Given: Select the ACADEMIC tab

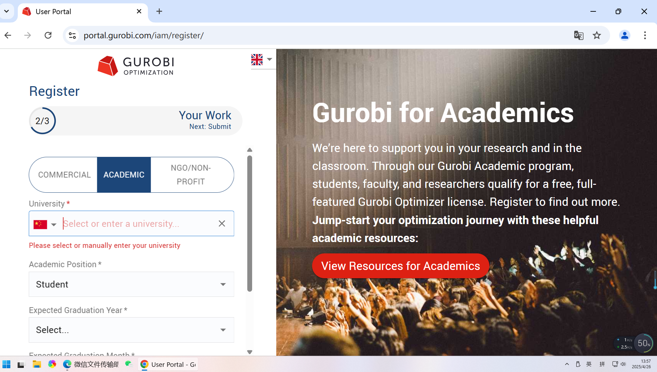Looking at the screenshot, I should (x=124, y=175).
